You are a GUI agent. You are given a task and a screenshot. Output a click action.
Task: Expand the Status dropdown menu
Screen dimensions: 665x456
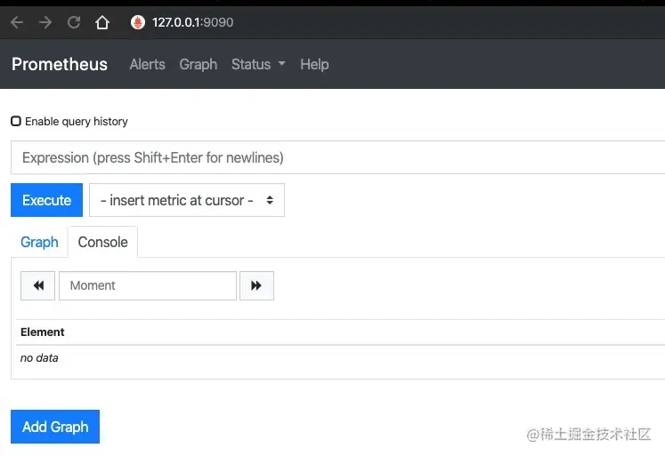pyautogui.click(x=258, y=64)
